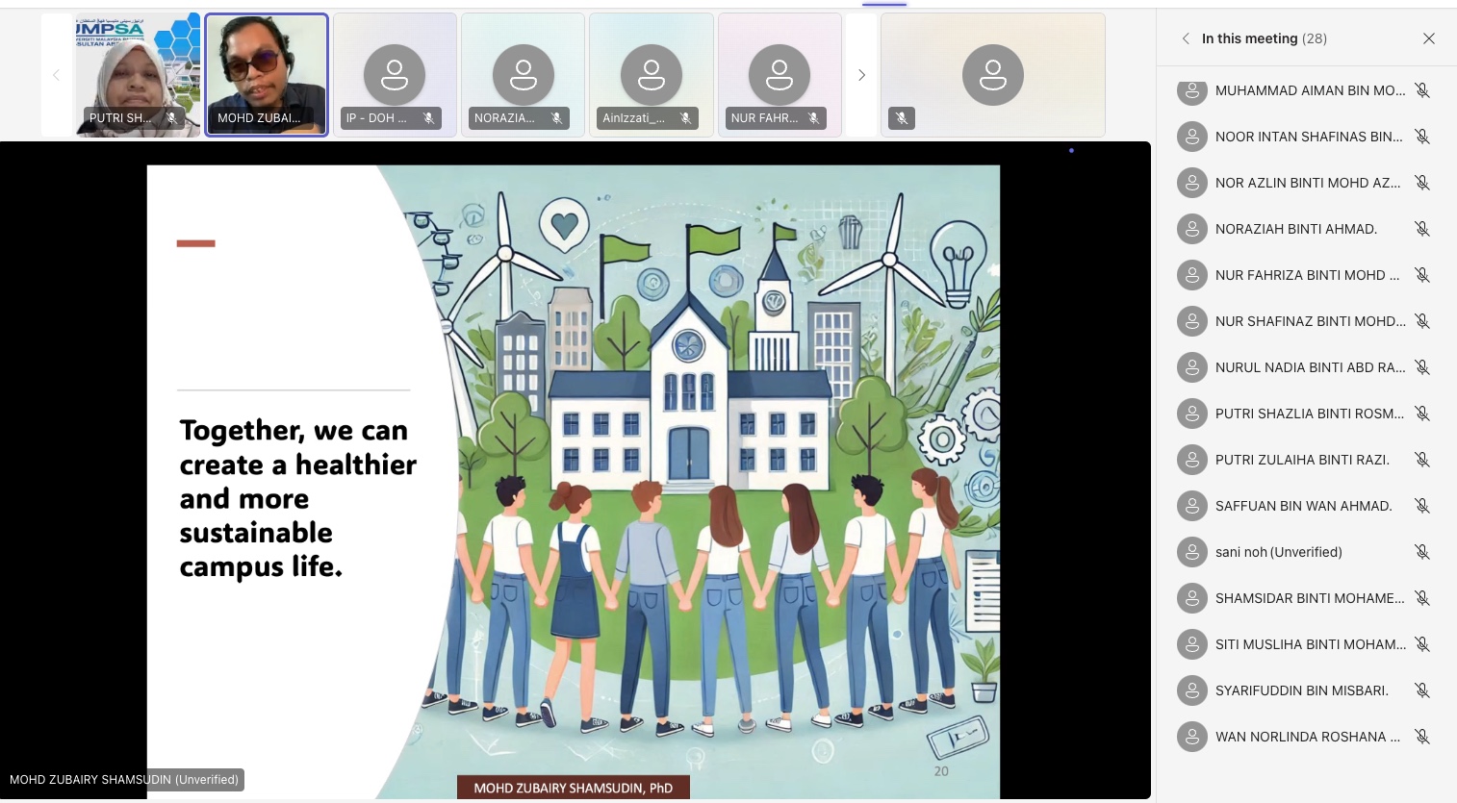Open avatar of NUR FAHRIZA BINTI MOHD

[x=1192, y=275]
